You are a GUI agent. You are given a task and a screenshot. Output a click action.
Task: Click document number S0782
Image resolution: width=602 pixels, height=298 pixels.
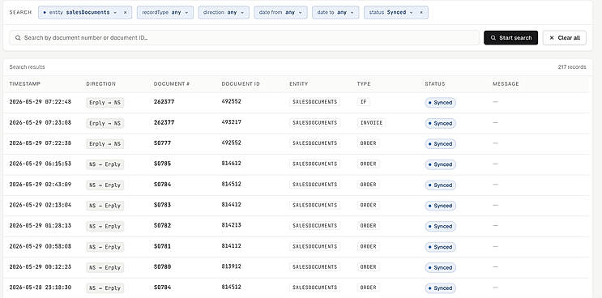pyautogui.click(x=162, y=225)
